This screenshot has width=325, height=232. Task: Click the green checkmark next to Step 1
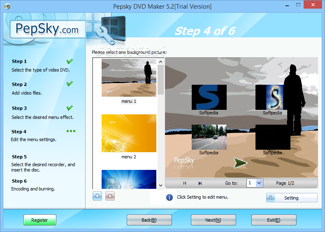click(x=70, y=61)
